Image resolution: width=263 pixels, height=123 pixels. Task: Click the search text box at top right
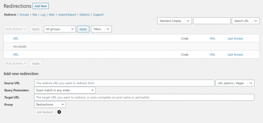coord(212,21)
